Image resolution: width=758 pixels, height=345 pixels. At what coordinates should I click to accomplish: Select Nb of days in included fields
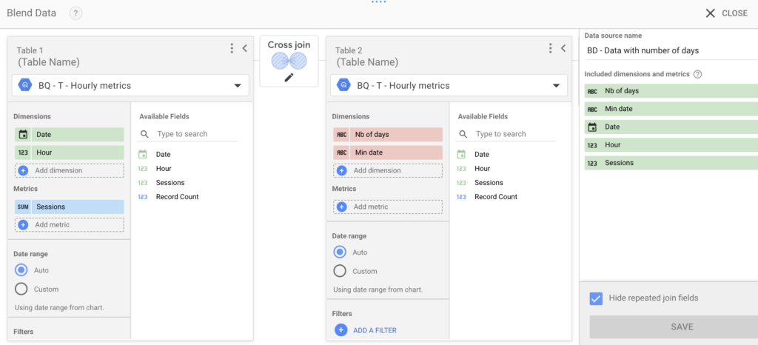[x=671, y=91]
